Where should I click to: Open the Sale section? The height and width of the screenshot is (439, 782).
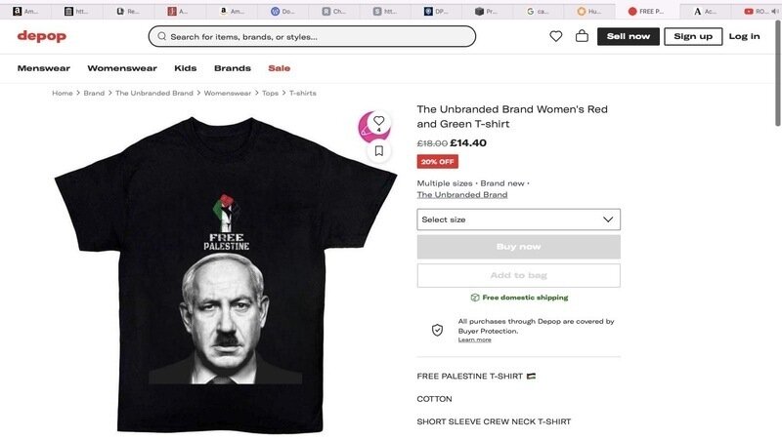click(280, 68)
